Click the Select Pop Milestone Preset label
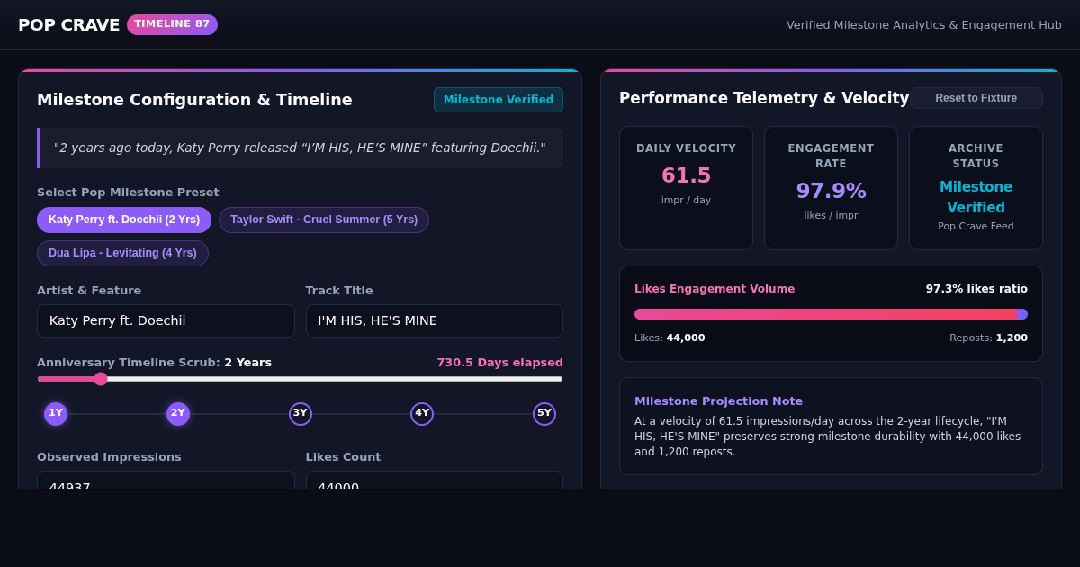Viewport: 1080px width, 567px height. tap(128, 193)
